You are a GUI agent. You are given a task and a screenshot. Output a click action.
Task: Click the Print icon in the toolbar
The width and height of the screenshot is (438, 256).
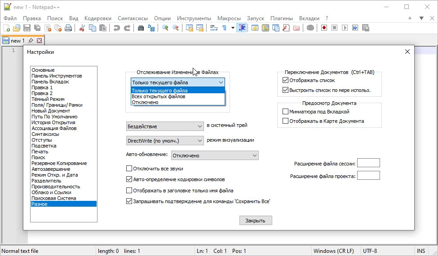click(x=68, y=28)
